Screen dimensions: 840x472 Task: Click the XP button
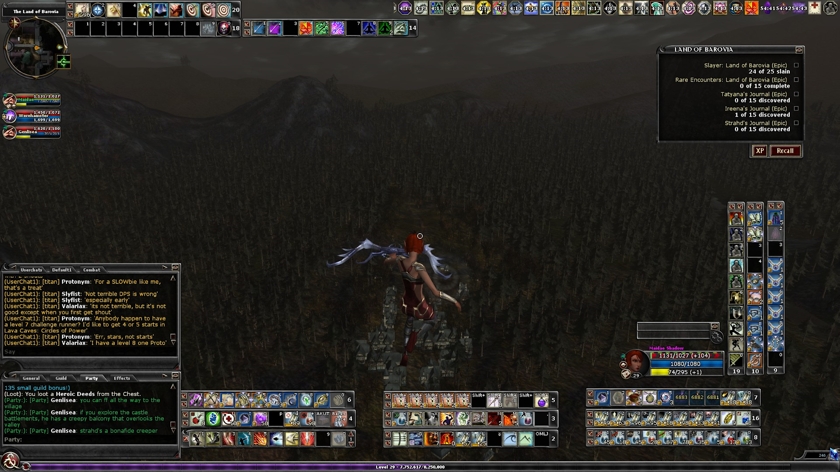pos(759,151)
